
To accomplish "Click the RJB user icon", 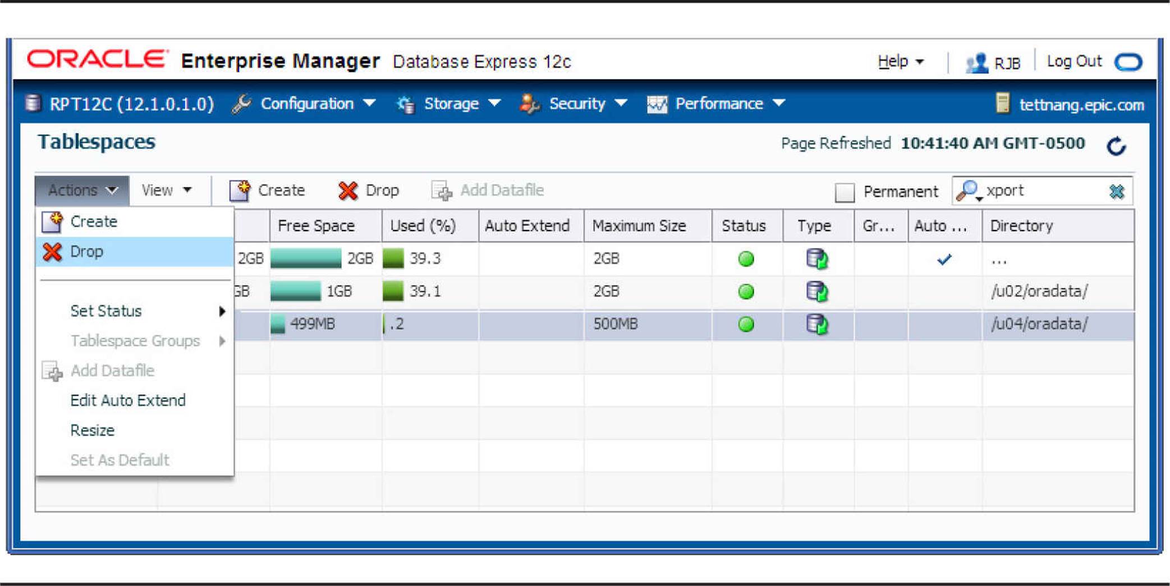I will click(977, 63).
